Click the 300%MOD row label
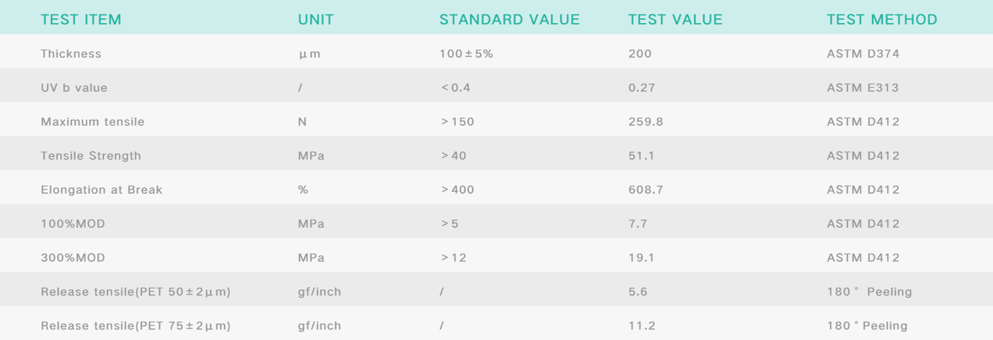This screenshot has width=993, height=340. click(x=73, y=258)
